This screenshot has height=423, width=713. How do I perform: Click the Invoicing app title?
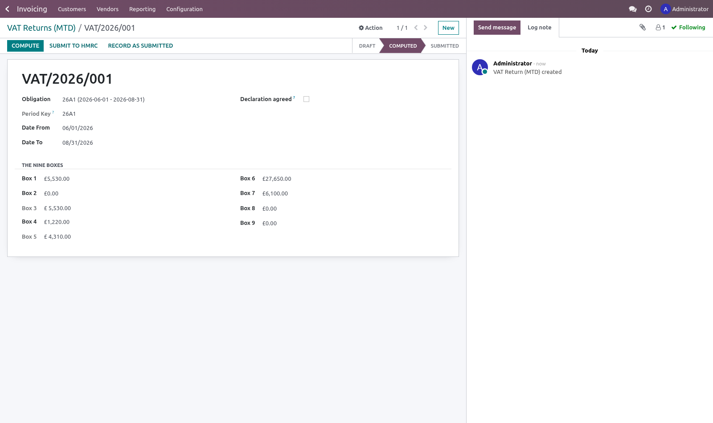click(32, 9)
